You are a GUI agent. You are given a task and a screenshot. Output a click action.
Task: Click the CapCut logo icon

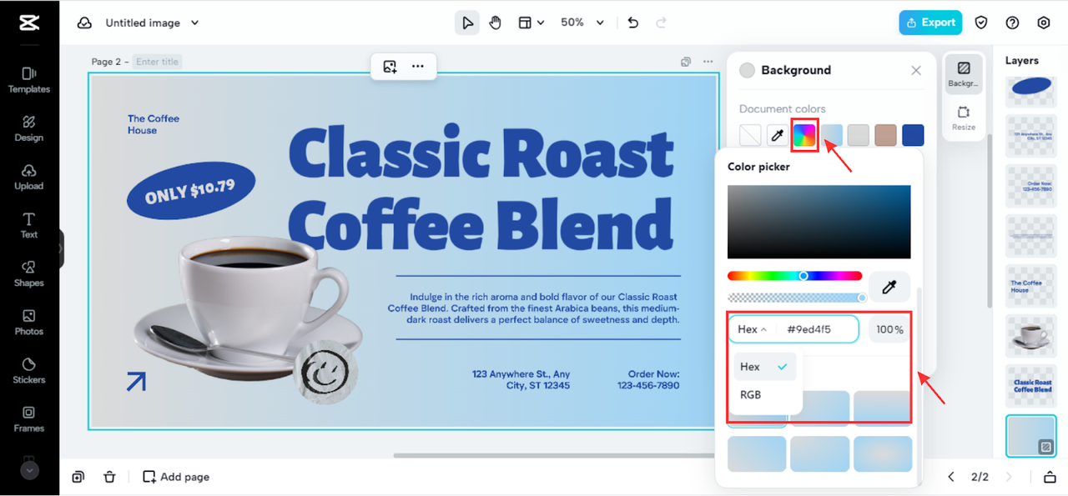click(x=29, y=23)
